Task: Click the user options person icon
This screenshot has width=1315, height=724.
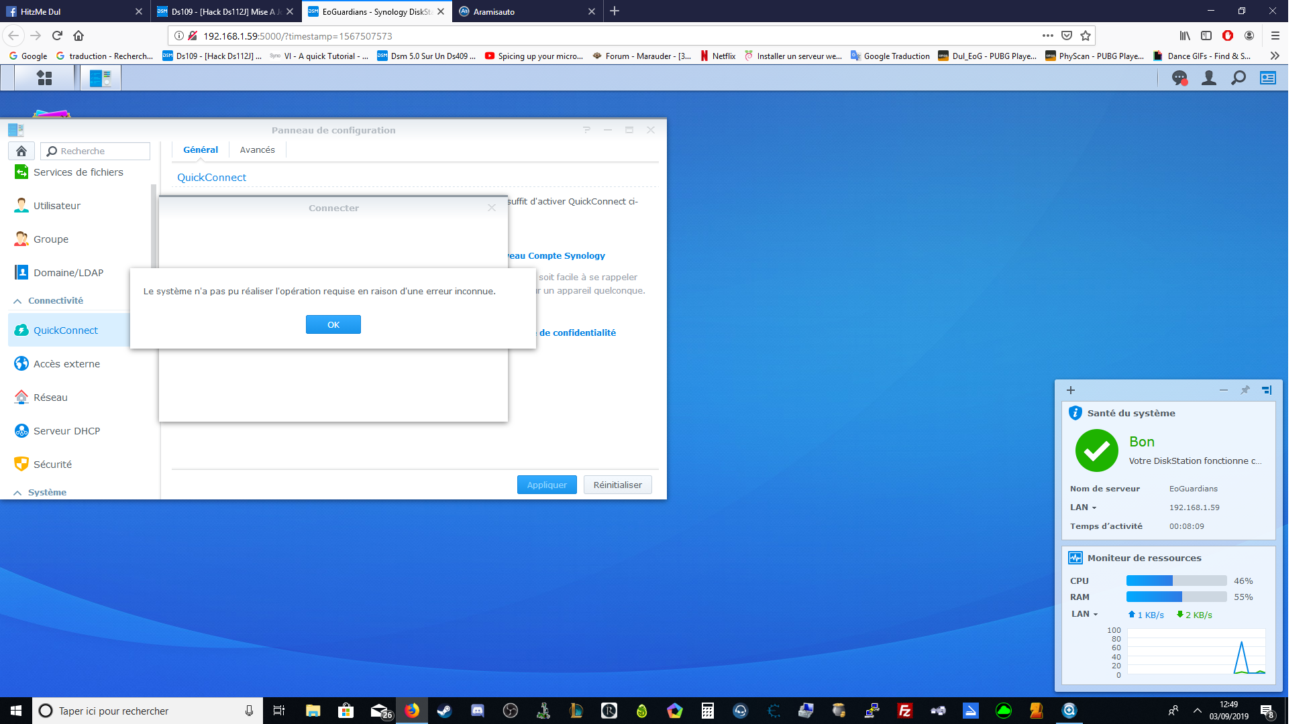Action: (1208, 78)
